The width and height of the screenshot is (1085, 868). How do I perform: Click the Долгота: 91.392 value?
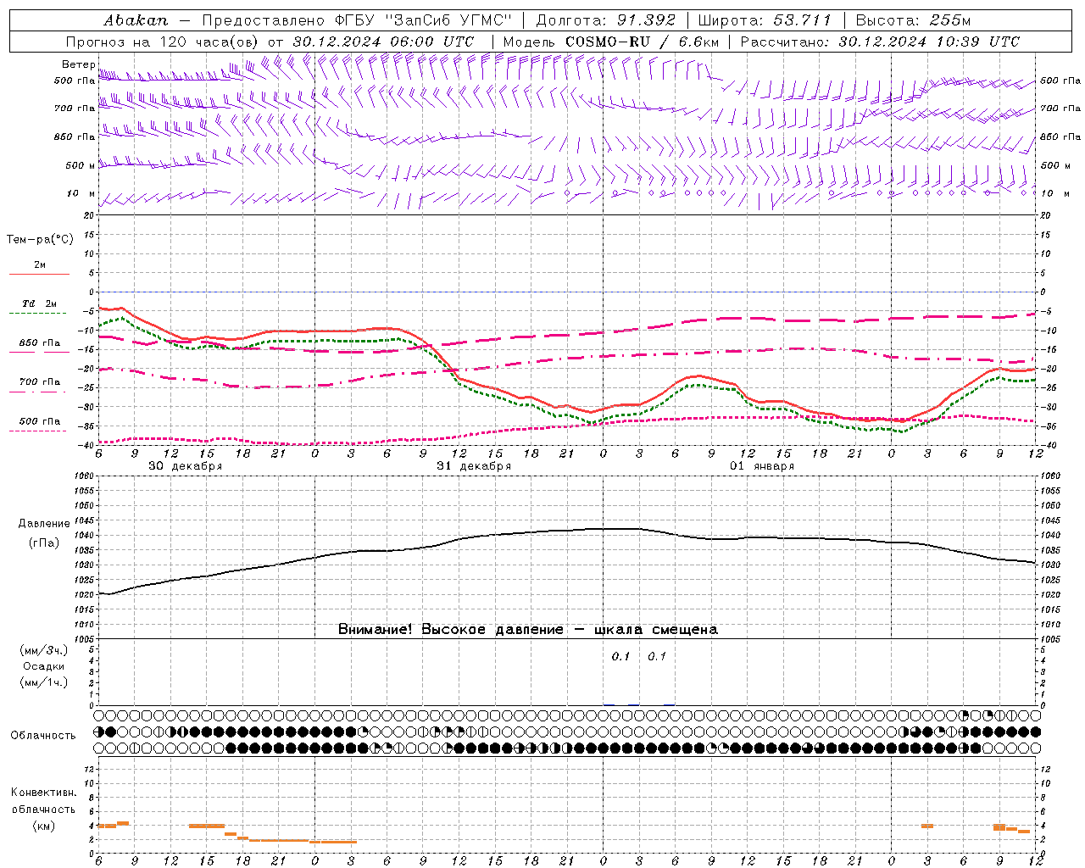coord(606,20)
